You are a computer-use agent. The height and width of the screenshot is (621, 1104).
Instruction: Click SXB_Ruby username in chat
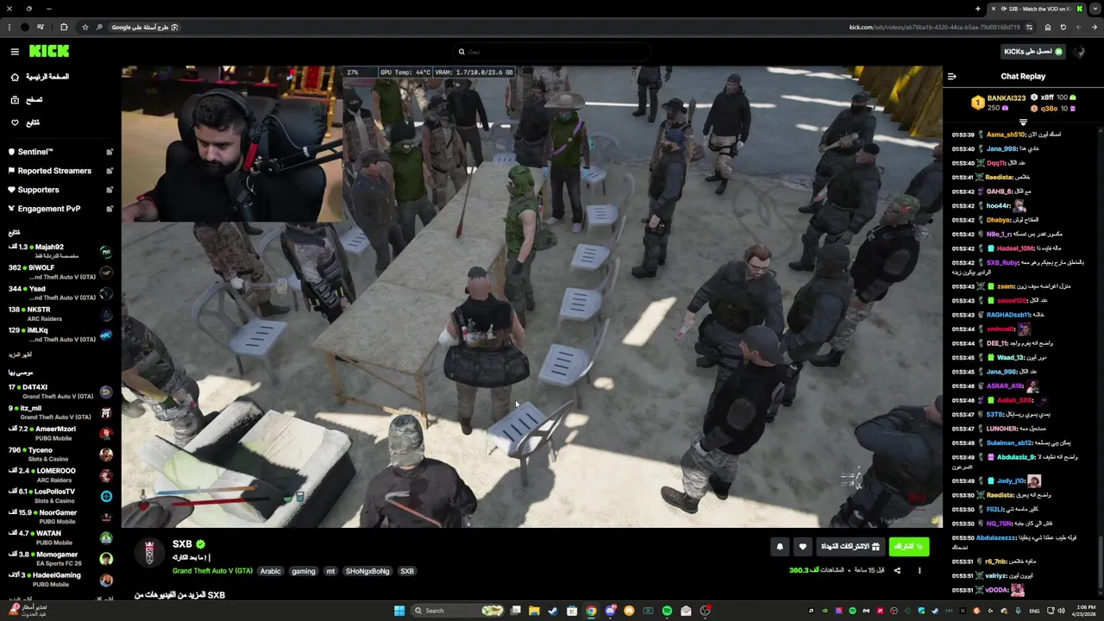(x=1002, y=262)
